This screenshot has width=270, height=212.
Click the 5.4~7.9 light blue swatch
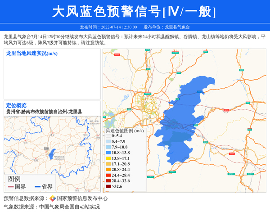[x=108, y=141]
